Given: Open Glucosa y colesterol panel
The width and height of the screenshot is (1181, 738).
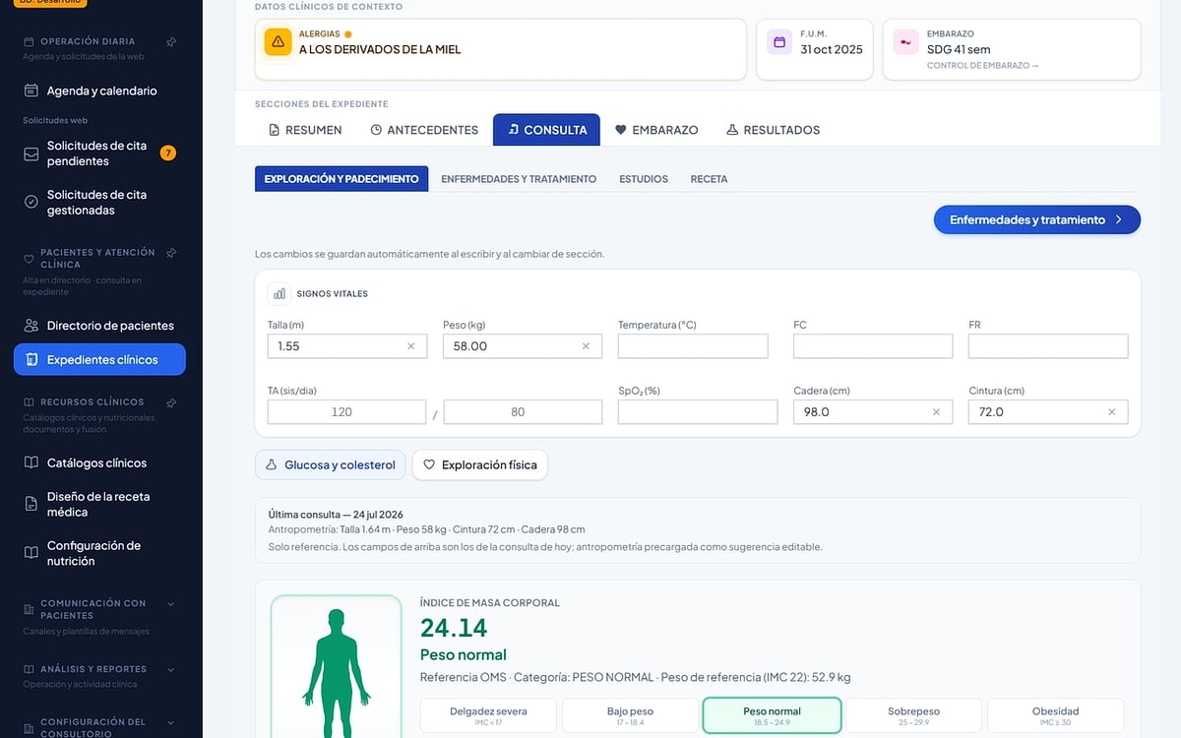Looking at the screenshot, I should 331,464.
